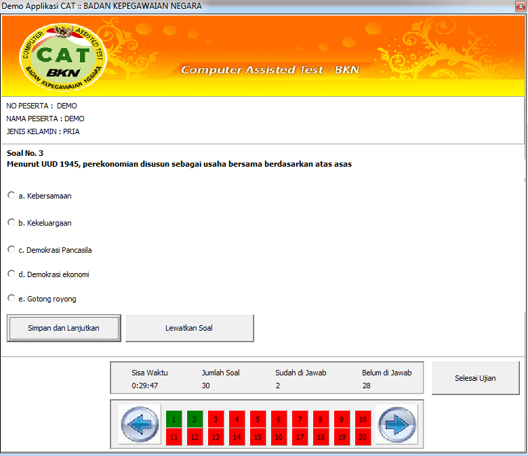Click the CAT BKN logo
Image resolution: width=528 pixels, height=456 pixels.
tap(63, 56)
